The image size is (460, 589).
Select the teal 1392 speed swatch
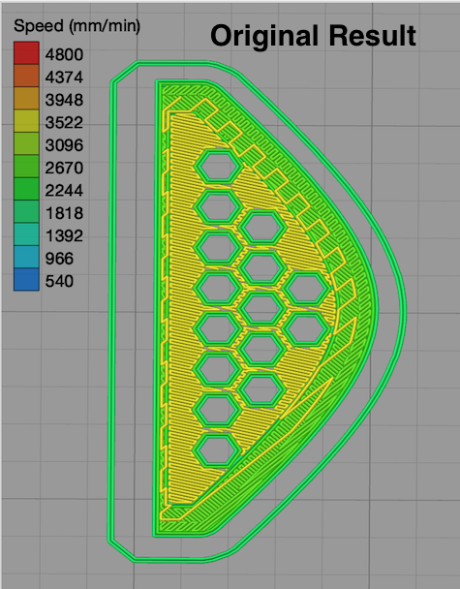pos(26,234)
